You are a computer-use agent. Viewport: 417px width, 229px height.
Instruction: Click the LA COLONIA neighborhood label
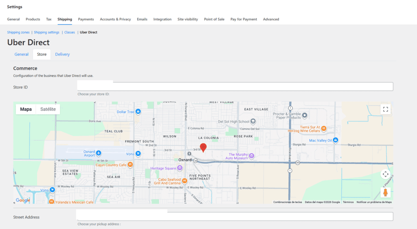coord(208,138)
